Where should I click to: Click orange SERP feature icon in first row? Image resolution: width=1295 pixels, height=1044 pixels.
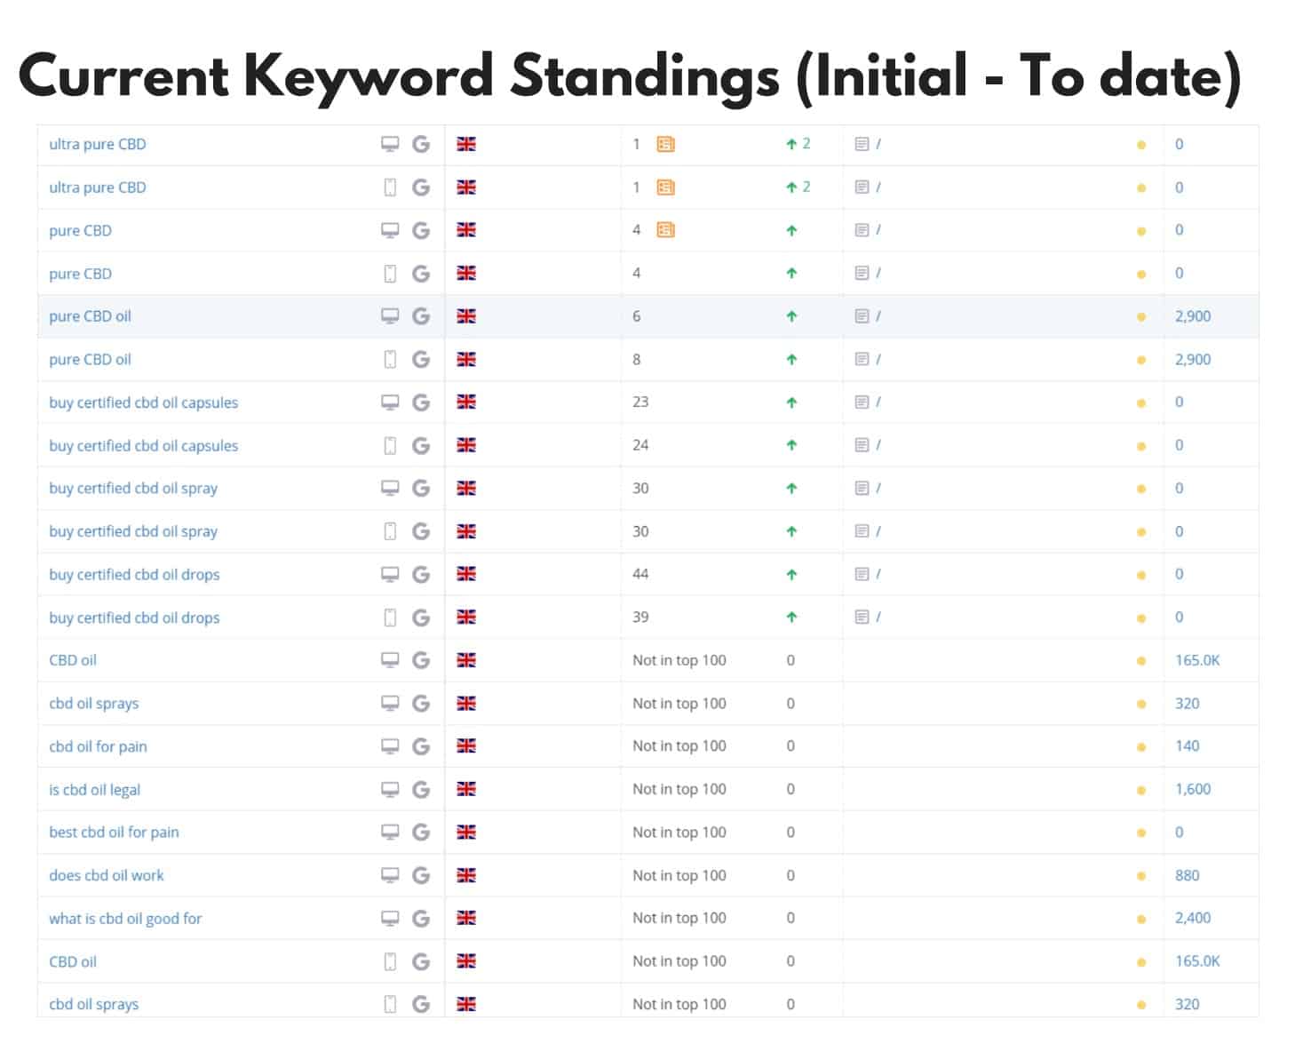665,144
